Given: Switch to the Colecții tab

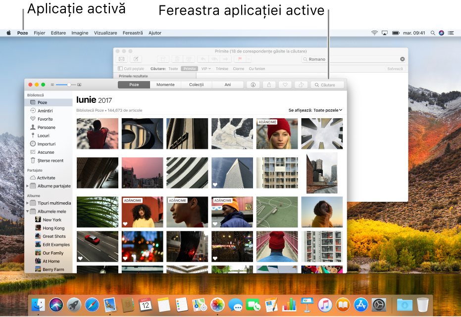Looking at the screenshot, I should pos(197,85).
